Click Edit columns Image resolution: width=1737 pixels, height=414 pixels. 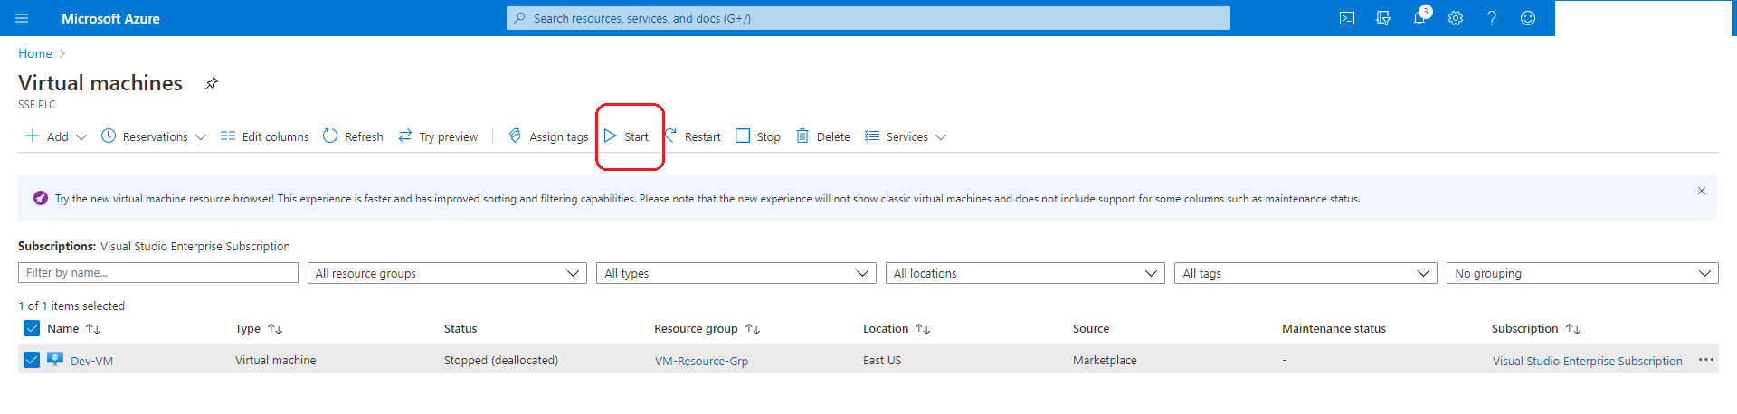coord(264,136)
